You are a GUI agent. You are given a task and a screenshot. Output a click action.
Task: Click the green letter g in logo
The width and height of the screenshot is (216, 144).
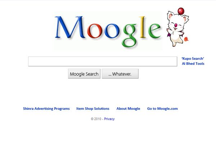pyautogui.click(x=129, y=35)
